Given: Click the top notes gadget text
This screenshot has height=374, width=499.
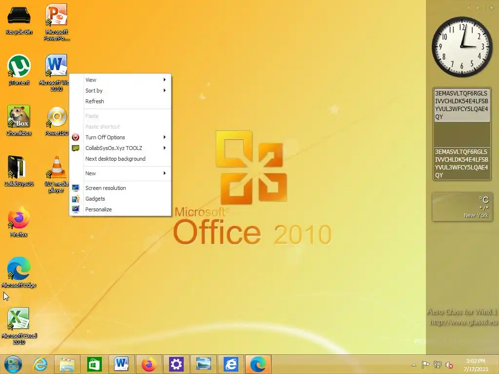Looking at the screenshot, I should tap(461, 105).
